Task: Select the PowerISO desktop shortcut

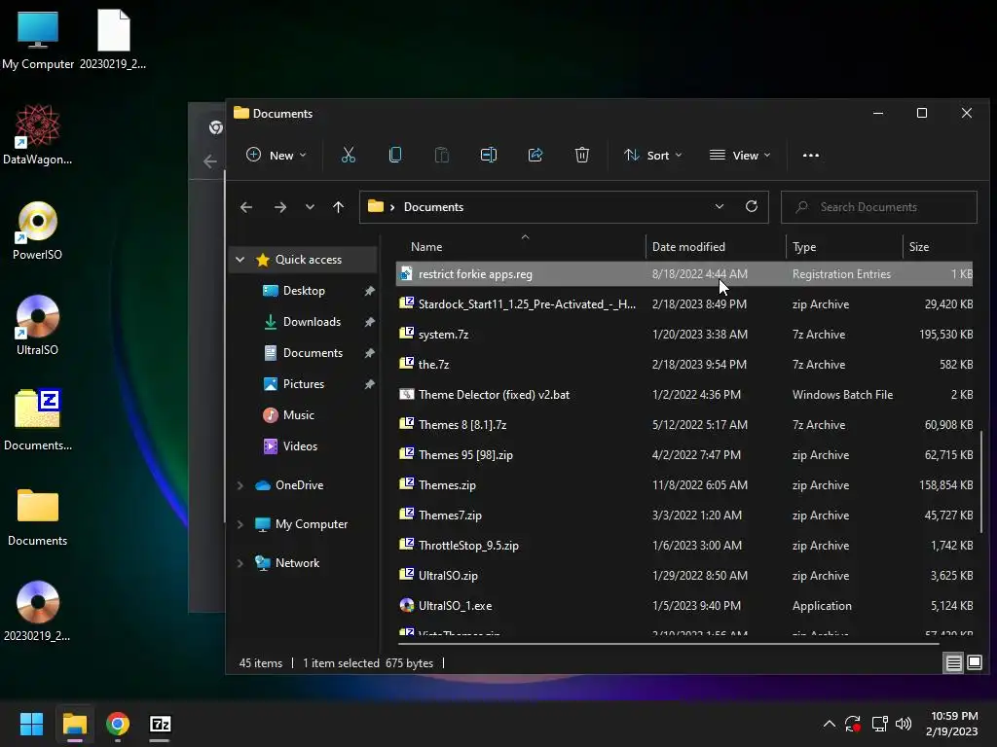Action: pyautogui.click(x=38, y=231)
